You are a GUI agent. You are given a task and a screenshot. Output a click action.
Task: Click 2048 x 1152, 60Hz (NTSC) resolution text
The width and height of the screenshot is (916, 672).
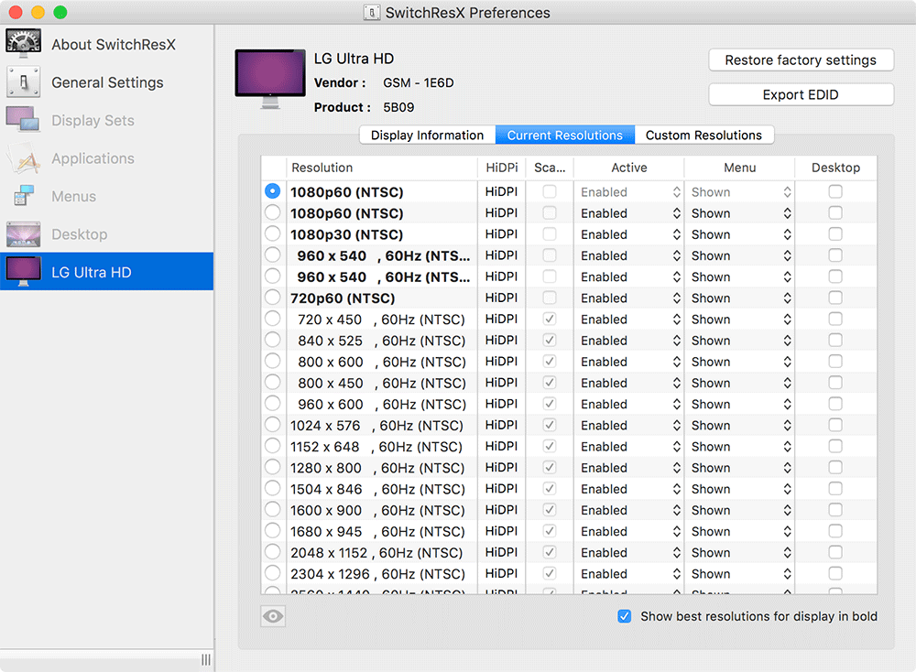[x=376, y=552]
